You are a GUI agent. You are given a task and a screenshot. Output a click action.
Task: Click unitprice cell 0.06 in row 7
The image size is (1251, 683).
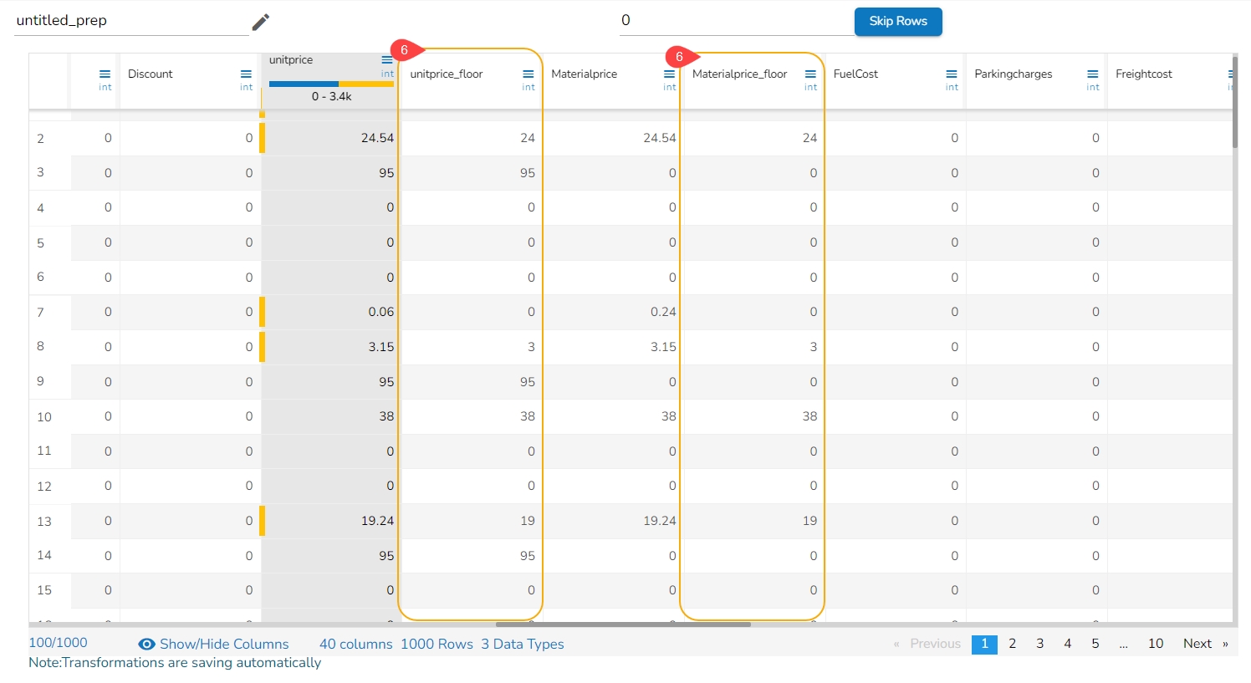coord(331,312)
